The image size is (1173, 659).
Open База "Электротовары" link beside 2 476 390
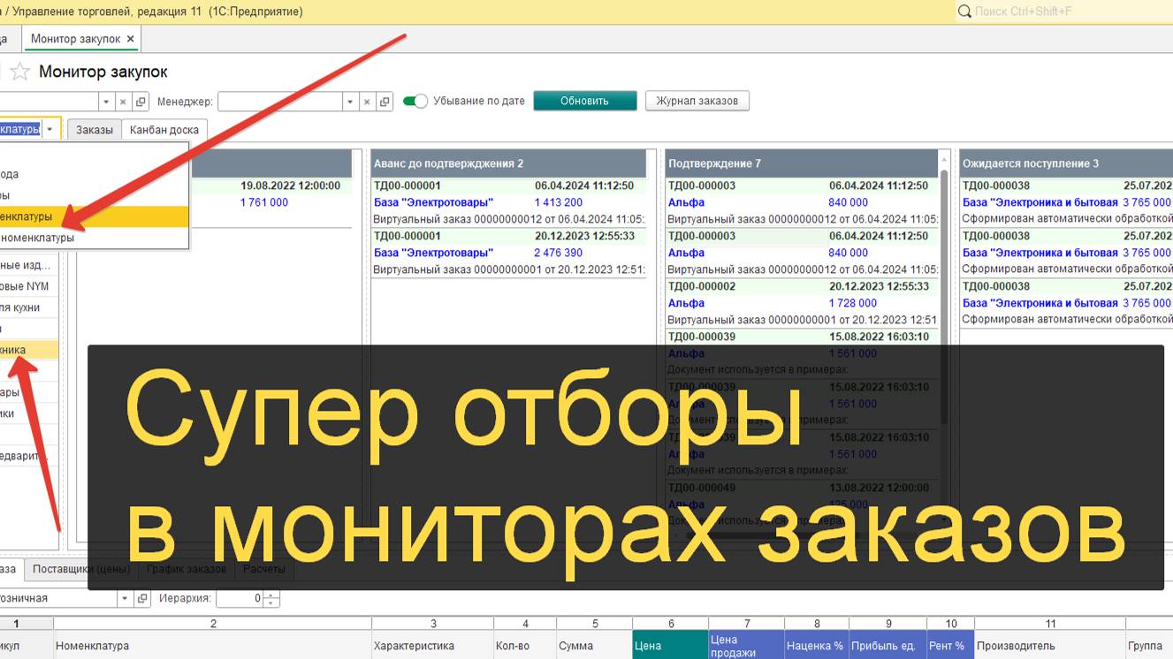[433, 253]
